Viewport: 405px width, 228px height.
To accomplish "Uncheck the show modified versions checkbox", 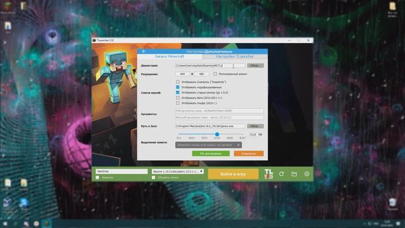I will coord(178,87).
